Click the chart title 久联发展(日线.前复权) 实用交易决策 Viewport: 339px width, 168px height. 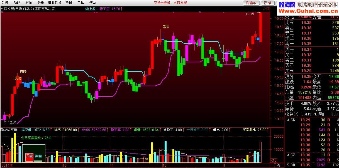point(28,9)
